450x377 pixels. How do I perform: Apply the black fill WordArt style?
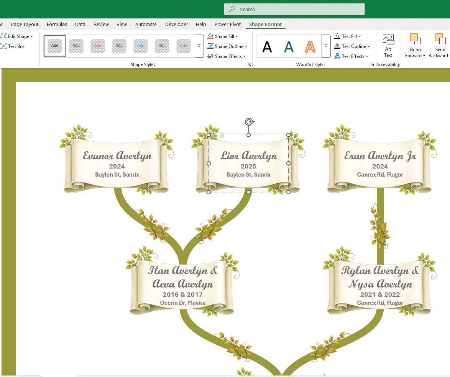267,46
